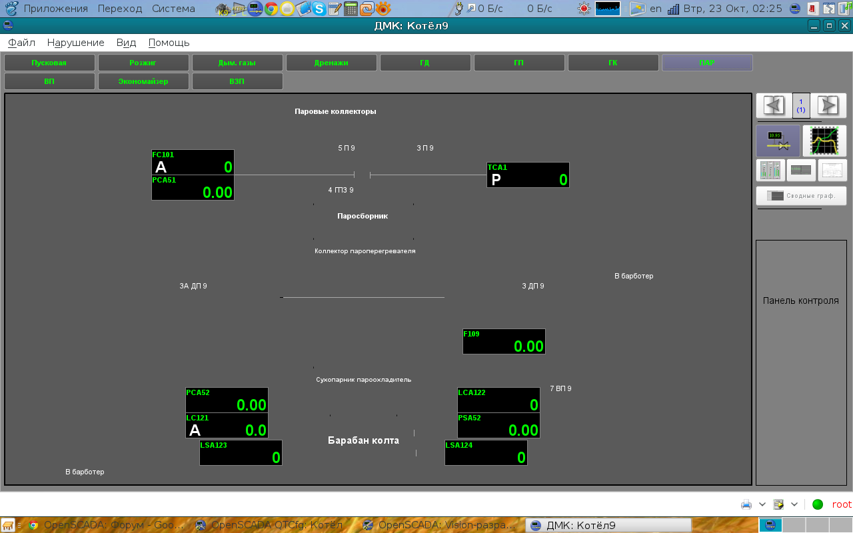Screen dimensions: 853x533
Task: Launch Chrome from the top panel
Action: [271, 9]
